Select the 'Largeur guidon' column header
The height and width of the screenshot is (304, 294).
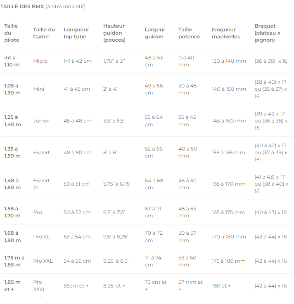[154, 33]
